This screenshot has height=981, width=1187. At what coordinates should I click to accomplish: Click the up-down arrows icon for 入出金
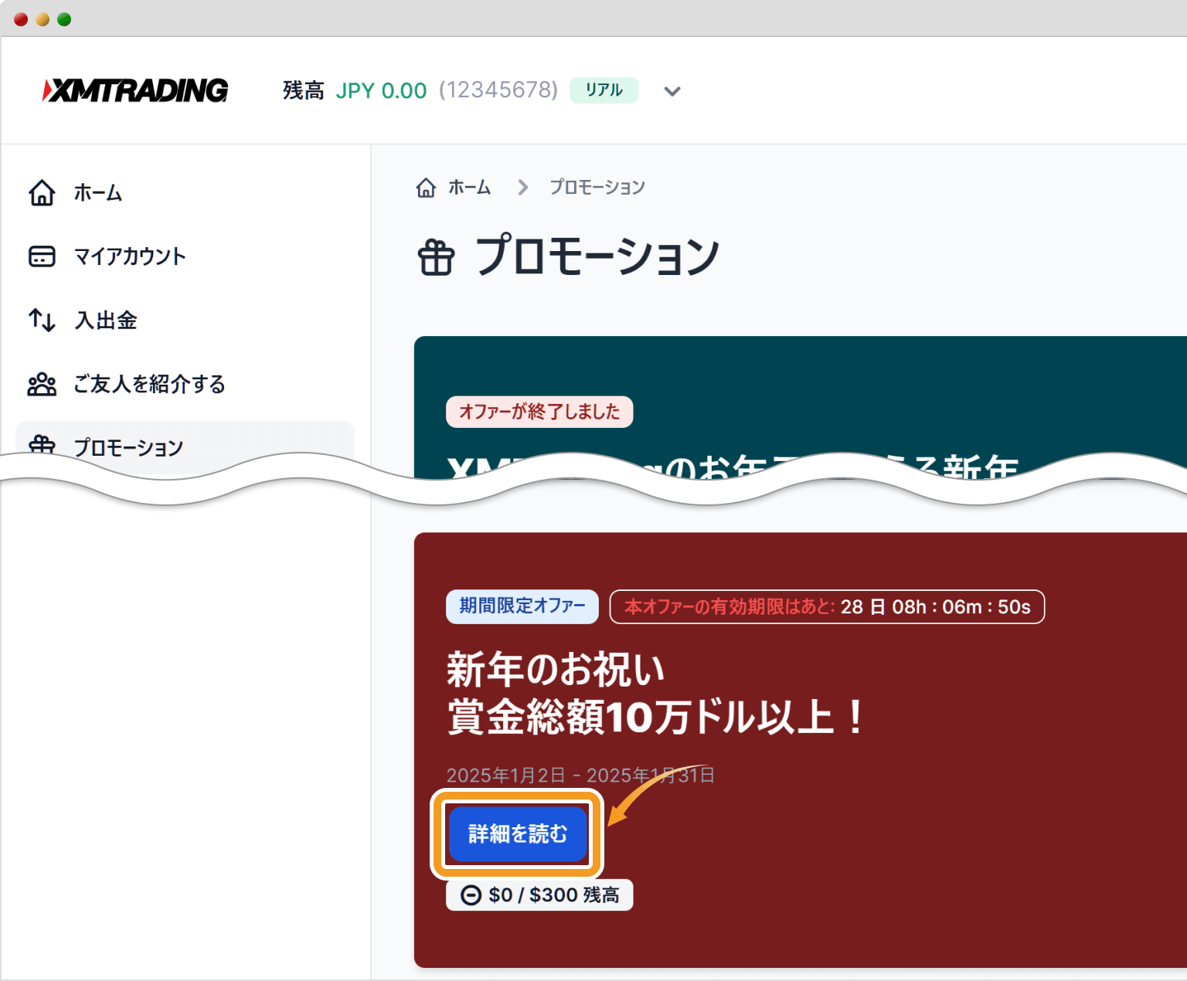coord(42,320)
